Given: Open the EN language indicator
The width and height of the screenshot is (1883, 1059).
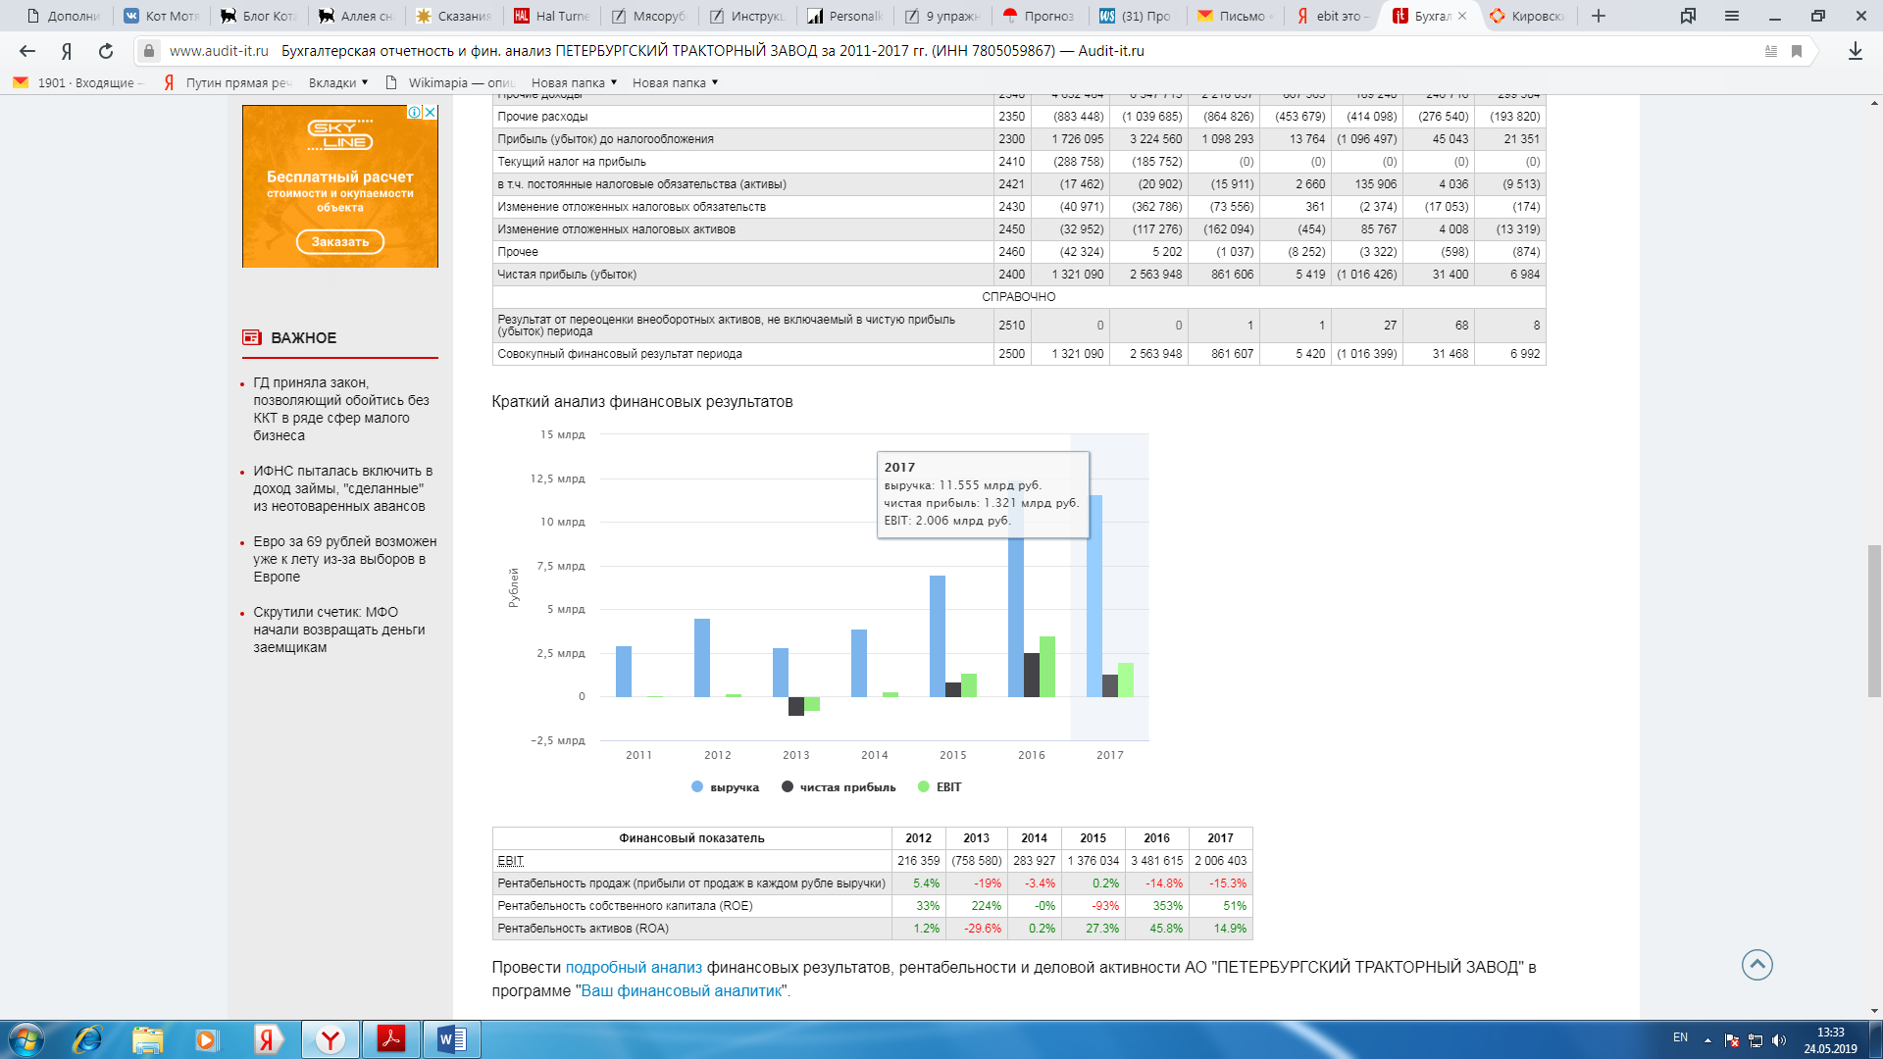Looking at the screenshot, I should coord(1680,1037).
